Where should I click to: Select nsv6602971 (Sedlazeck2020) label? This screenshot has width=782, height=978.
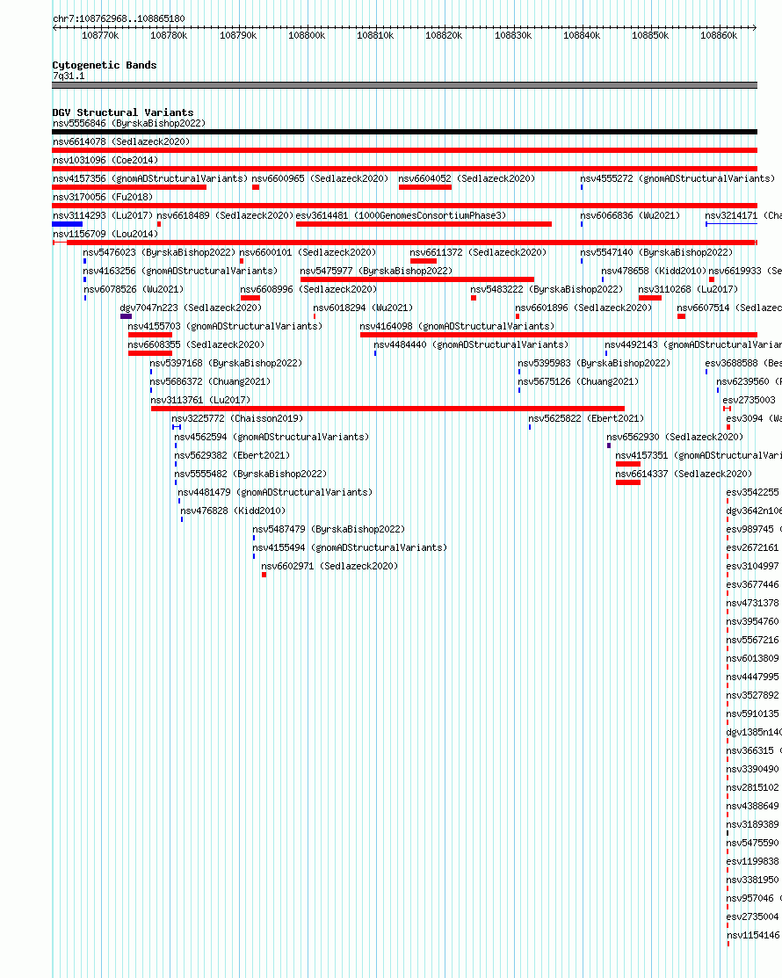point(329,567)
